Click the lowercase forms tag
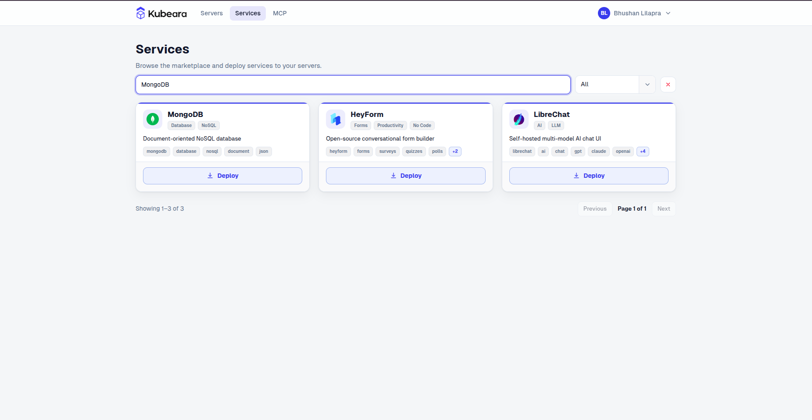812x420 pixels. click(363, 152)
